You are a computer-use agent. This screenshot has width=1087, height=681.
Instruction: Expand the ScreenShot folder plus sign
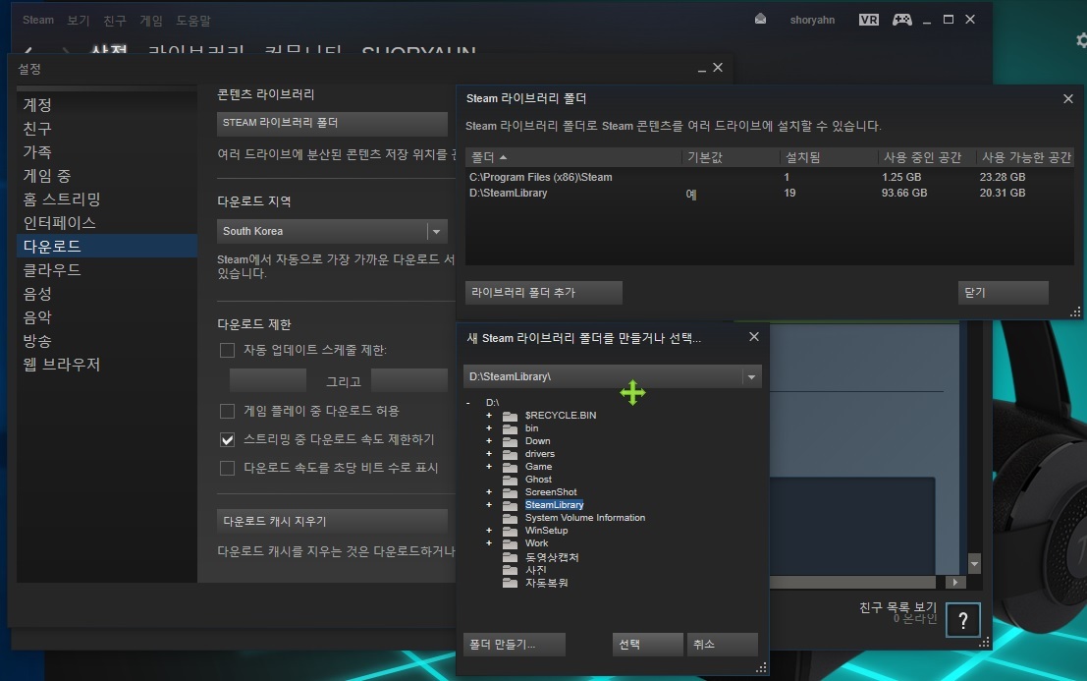click(x=489, y=492)
